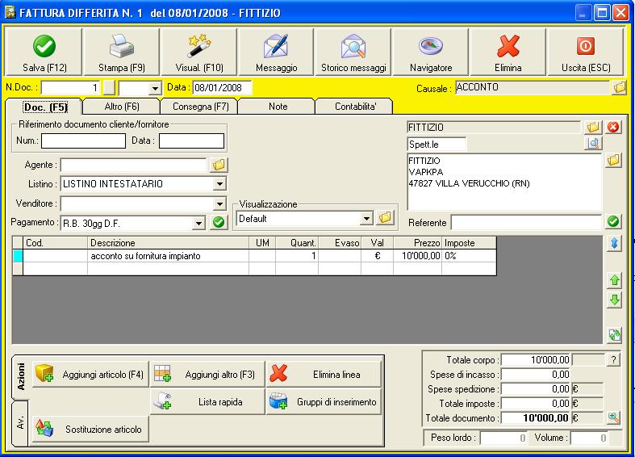Click the FITTIZIO customer name field
The image size is (635, 457).
coord(493,128)
